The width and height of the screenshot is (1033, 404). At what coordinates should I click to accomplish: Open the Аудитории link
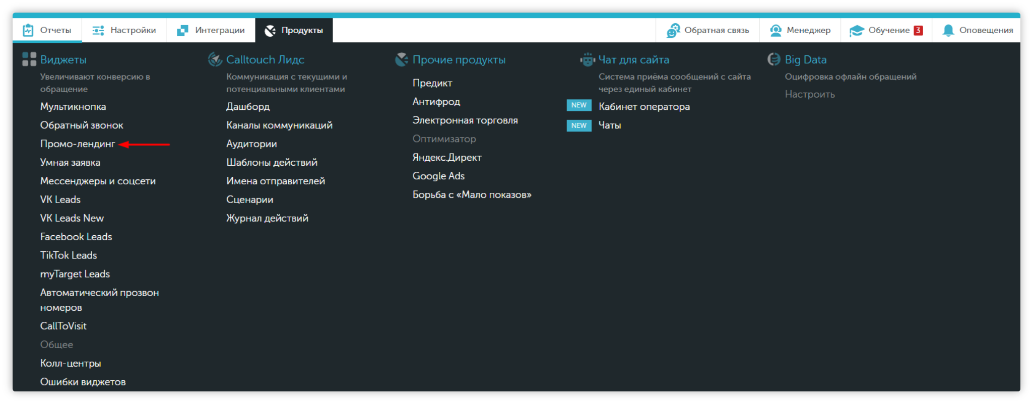point(251,144)
